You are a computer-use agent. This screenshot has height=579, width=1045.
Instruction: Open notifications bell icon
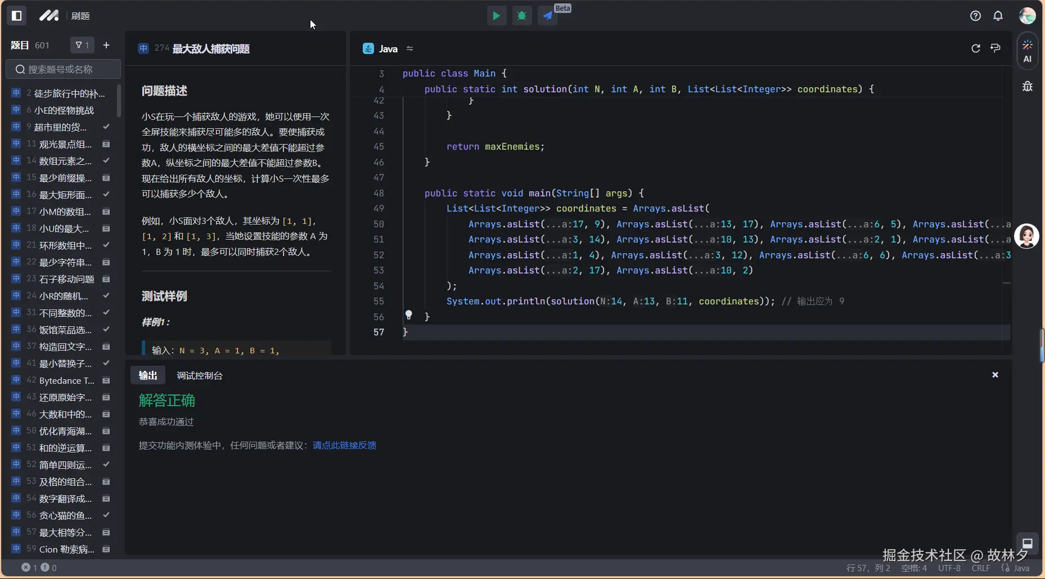tap(998, 16)
